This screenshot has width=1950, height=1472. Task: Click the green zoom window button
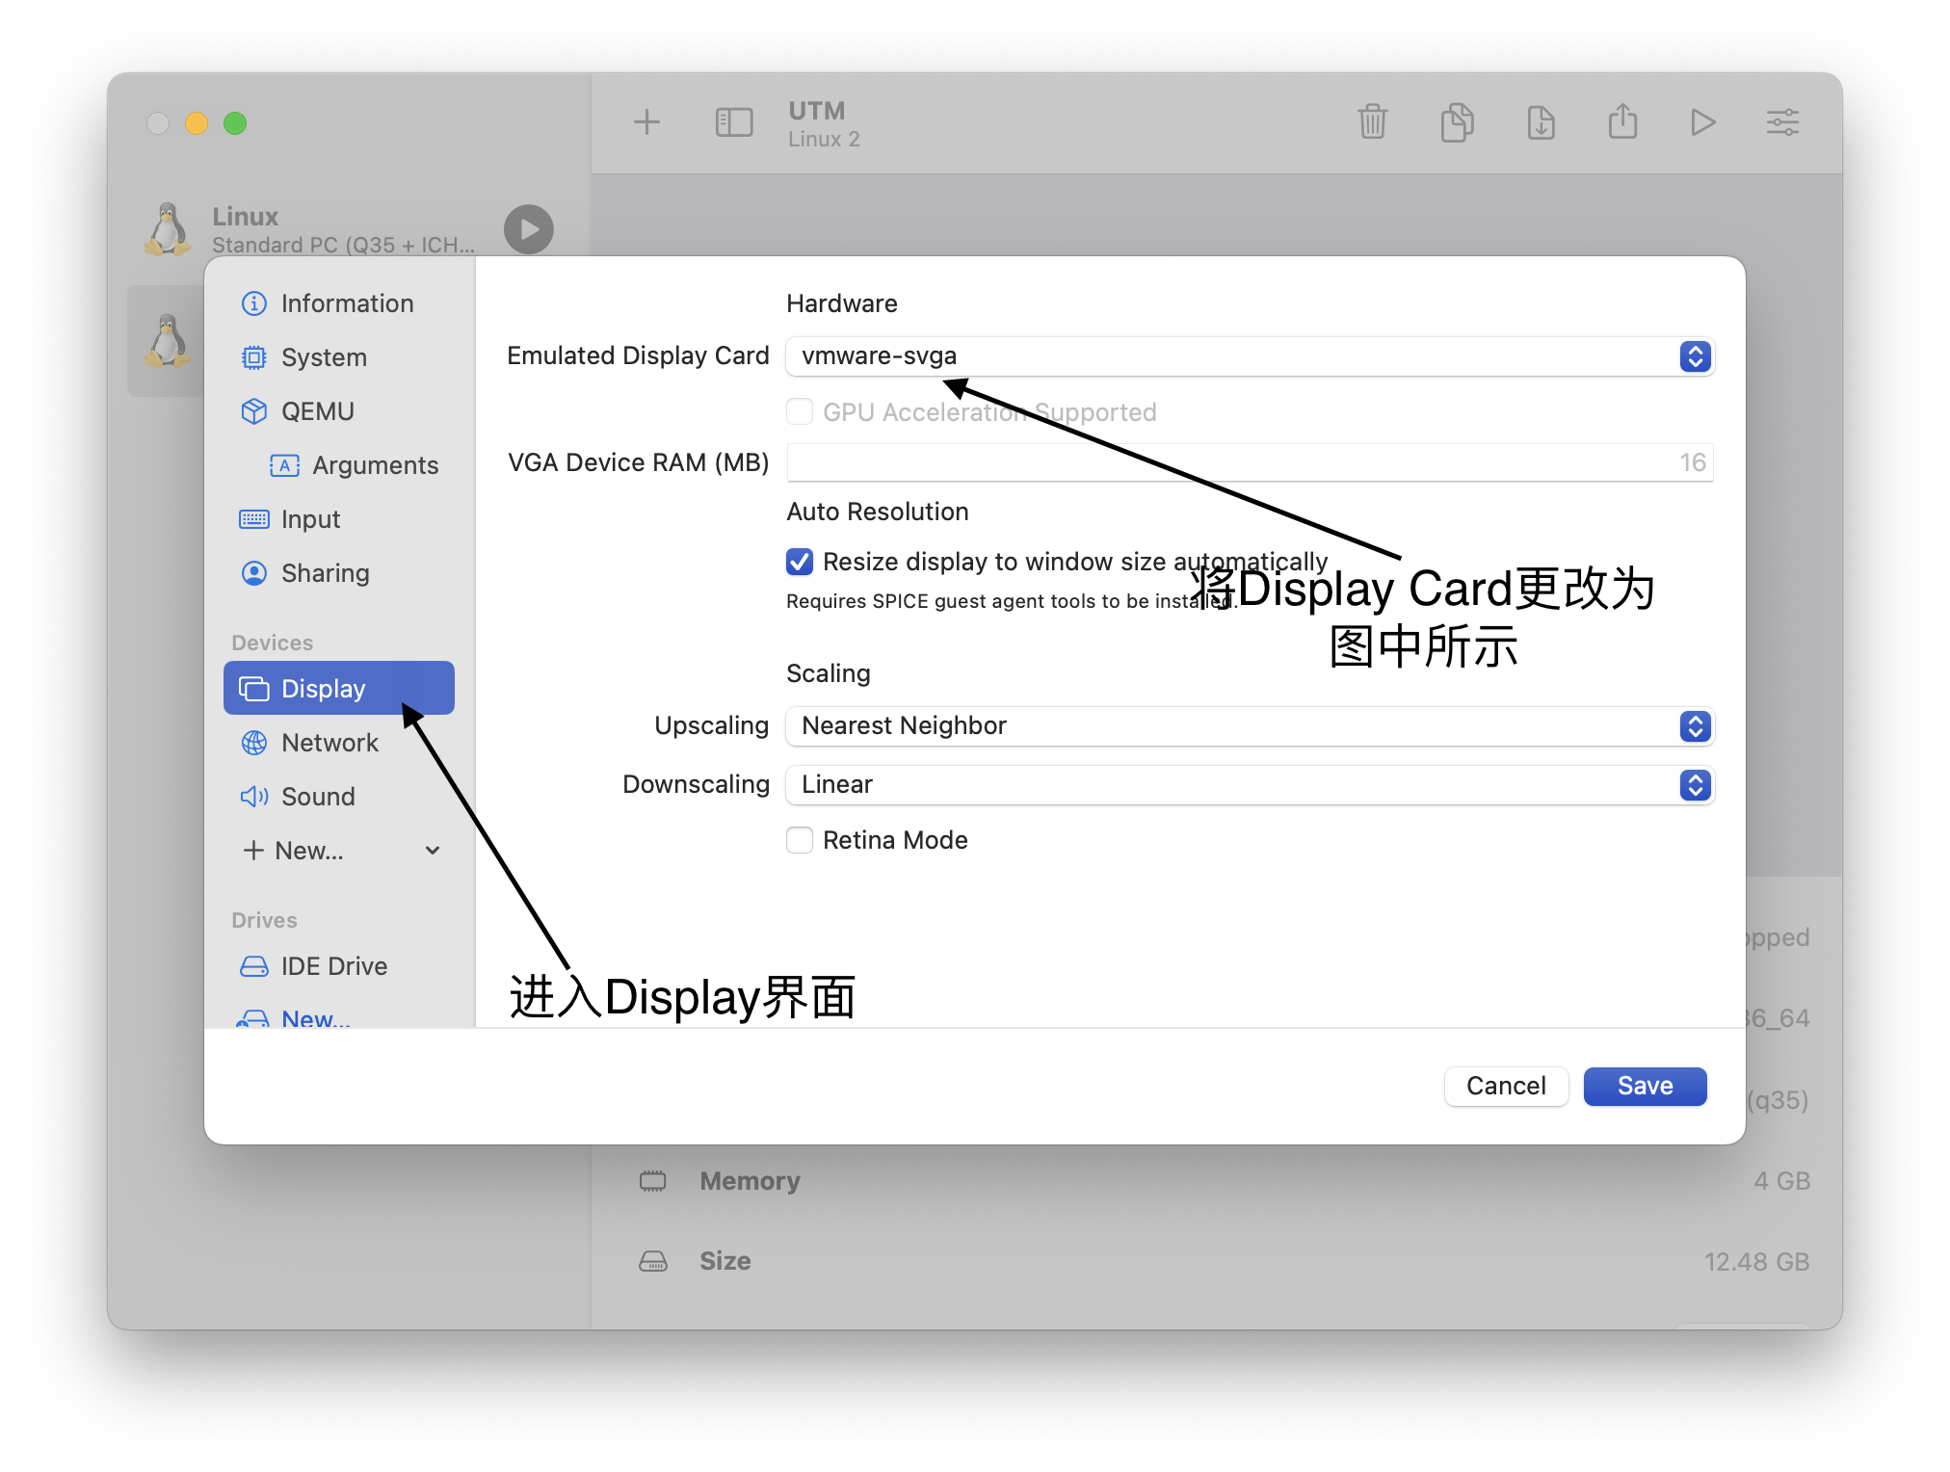pyautogui.click(x=235, y=123)
